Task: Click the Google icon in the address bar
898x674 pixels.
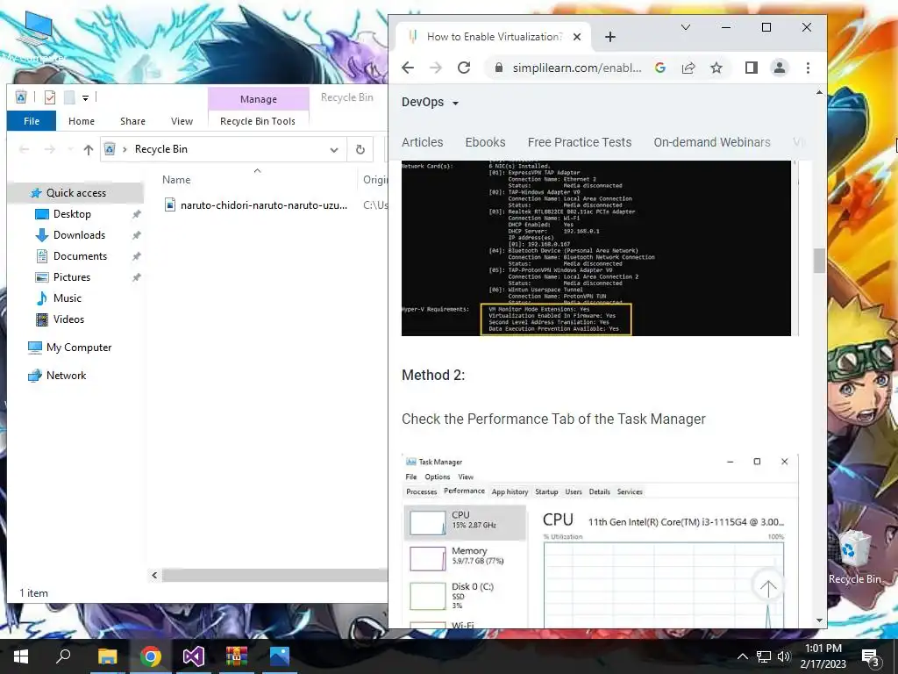Action: point(660,68)
